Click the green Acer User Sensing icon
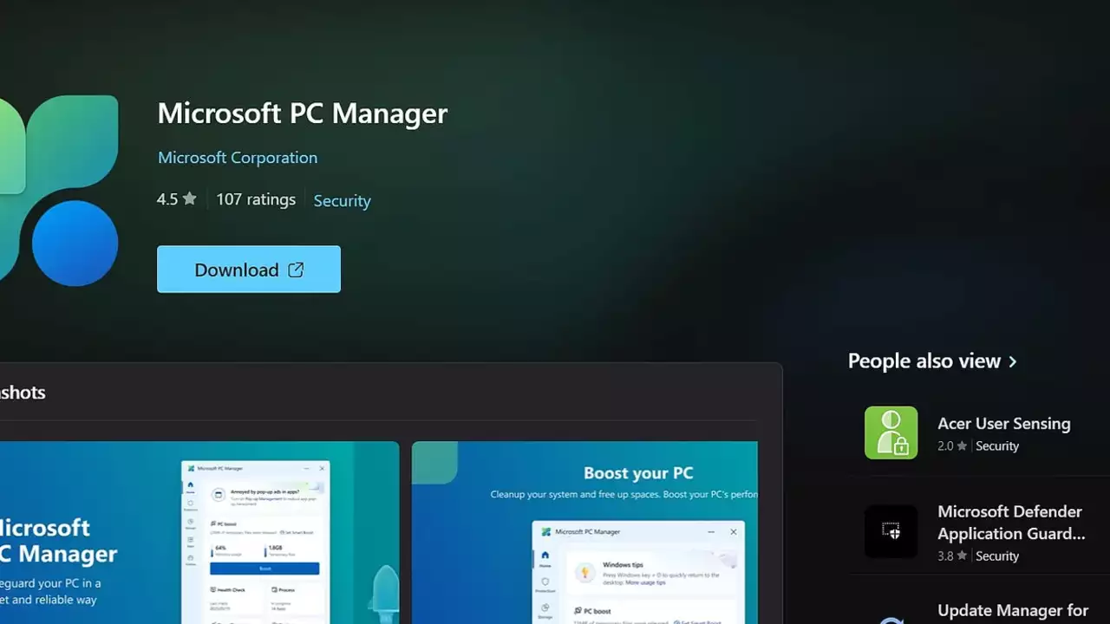 891,432
